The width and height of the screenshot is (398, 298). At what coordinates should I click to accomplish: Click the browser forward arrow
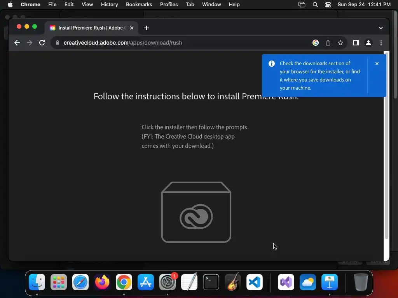coord(30,43)
